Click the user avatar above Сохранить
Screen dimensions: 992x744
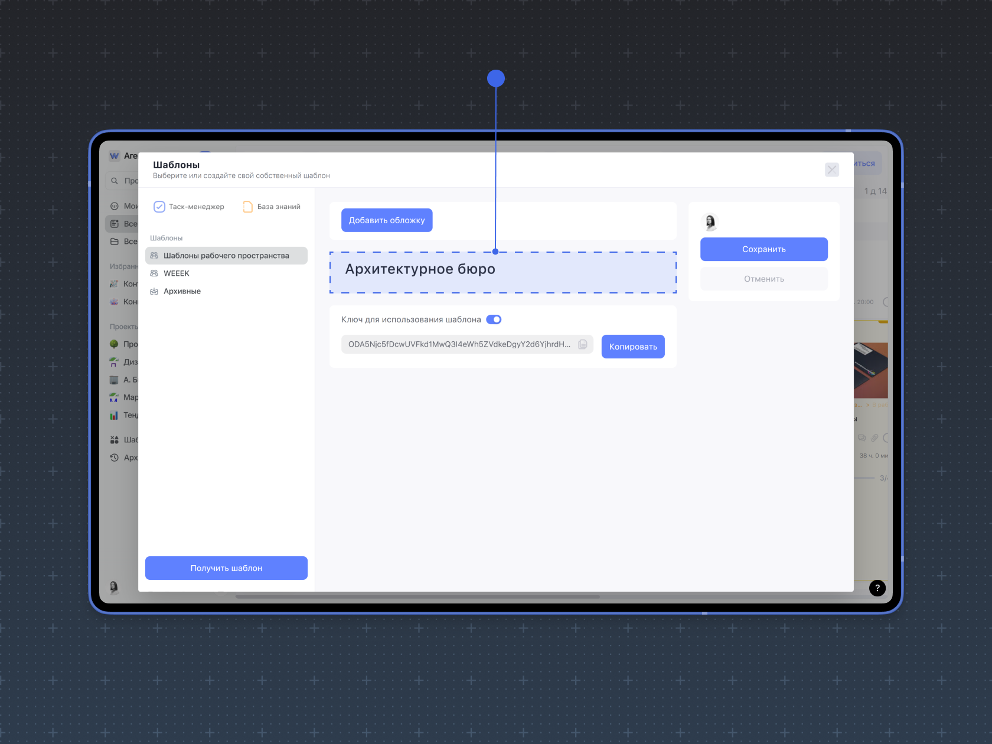pyautogui.click(x=710, y=222)
